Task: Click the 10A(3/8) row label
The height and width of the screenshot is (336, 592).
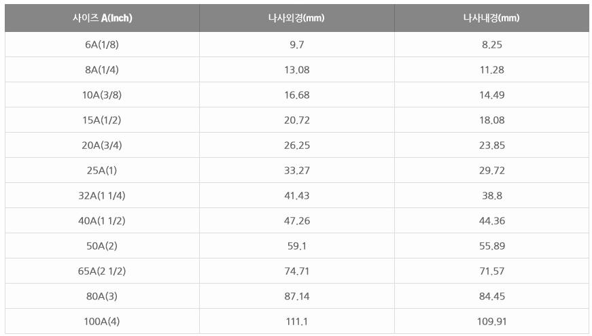Action: [x=102, y=95]
